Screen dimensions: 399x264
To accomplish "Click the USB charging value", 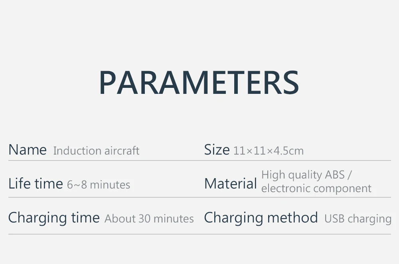I will pyautogui.click(x=358, y=219).
